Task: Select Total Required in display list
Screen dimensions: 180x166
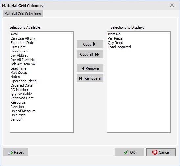Action: click(x=119, y=47)
